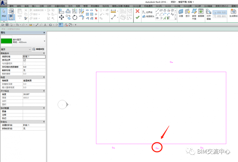Click the 坡度 30.00° value field

(34, 94)
